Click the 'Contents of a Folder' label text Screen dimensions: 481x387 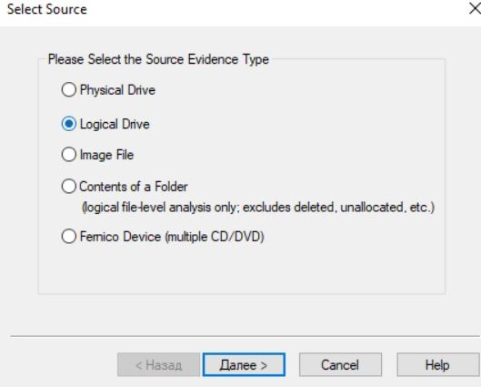(x=134, y=187)
